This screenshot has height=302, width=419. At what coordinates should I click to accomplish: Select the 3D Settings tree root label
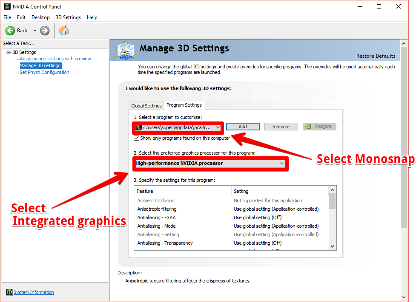24,52
